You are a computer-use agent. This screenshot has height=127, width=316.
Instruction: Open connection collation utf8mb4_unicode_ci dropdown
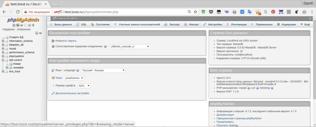pyautogui.click(x=130, y=46)
